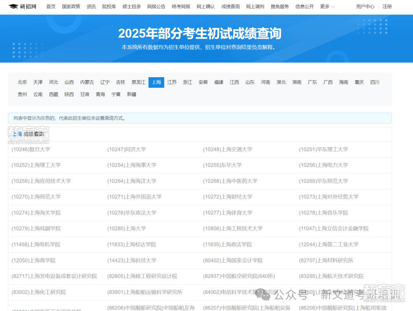
Task: Select 西藏 region tab
Action: [x=54, y=94]
